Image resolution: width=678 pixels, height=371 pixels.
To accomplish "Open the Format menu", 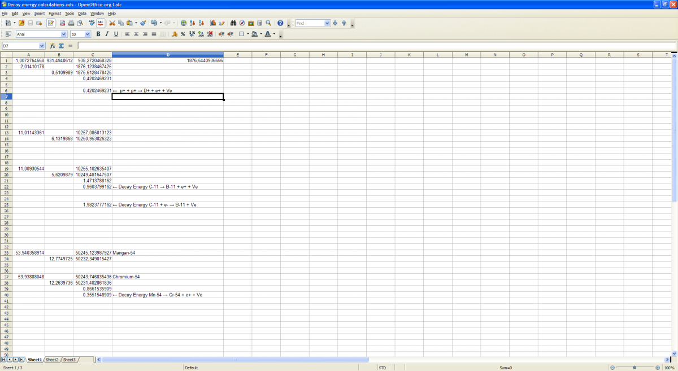I will point(54,13).
